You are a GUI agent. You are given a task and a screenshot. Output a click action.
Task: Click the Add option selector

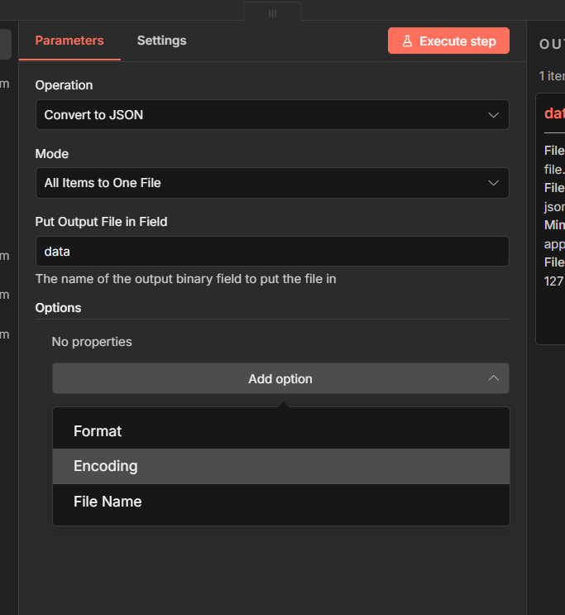280,379
